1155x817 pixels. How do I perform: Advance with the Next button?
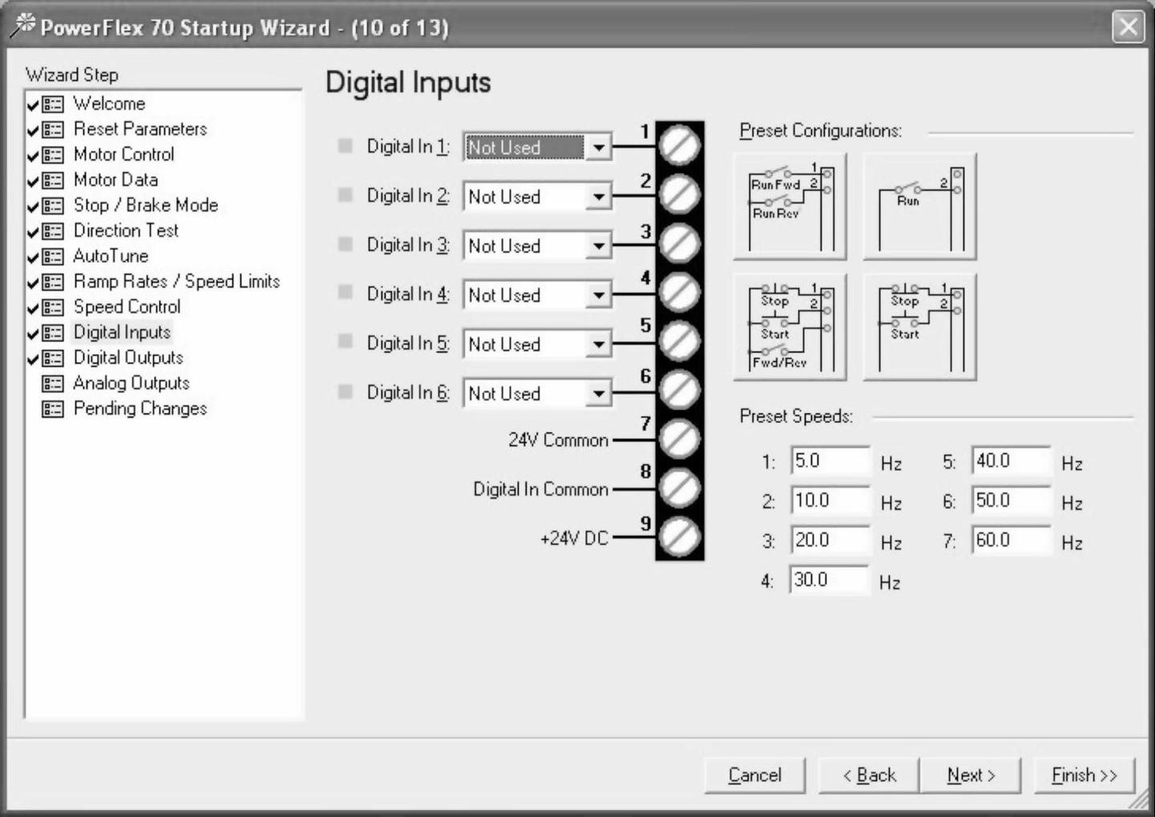click(971, 775)
